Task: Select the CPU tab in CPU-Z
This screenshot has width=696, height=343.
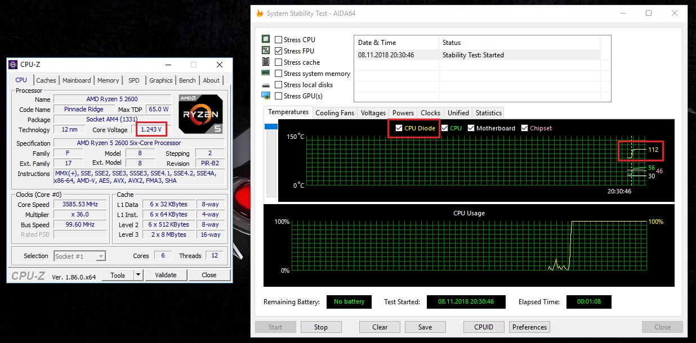Action: (21, 80)
